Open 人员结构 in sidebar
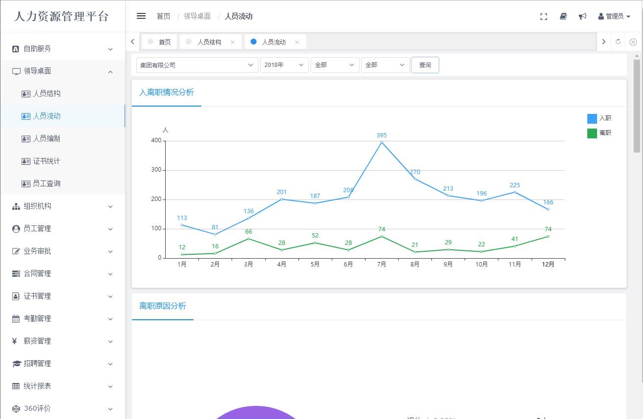This screenshot has height=419, width=643. tap(63, 94)
